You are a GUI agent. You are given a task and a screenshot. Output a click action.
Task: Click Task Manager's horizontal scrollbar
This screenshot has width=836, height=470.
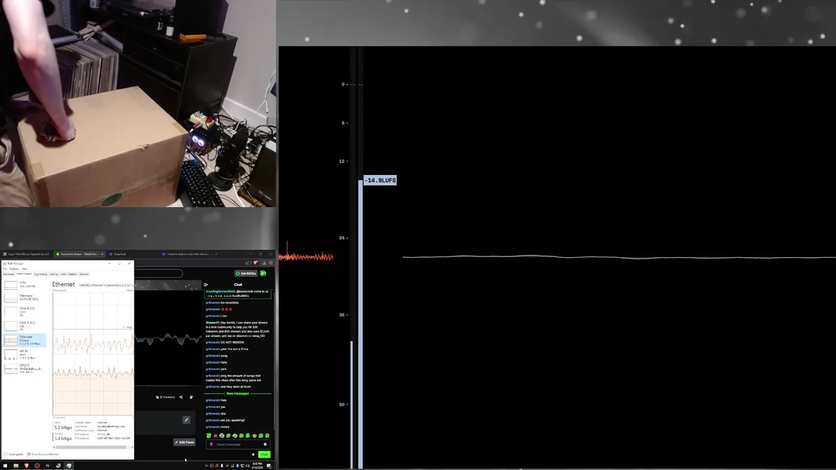tap(91, 447)
